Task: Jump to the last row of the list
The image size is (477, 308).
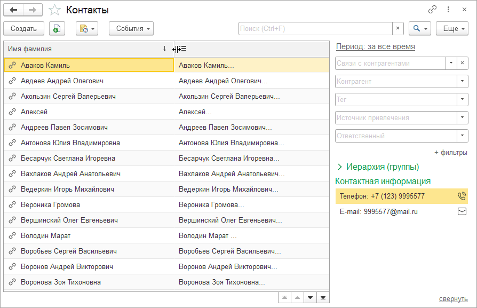Action: (x=323, y=297)
